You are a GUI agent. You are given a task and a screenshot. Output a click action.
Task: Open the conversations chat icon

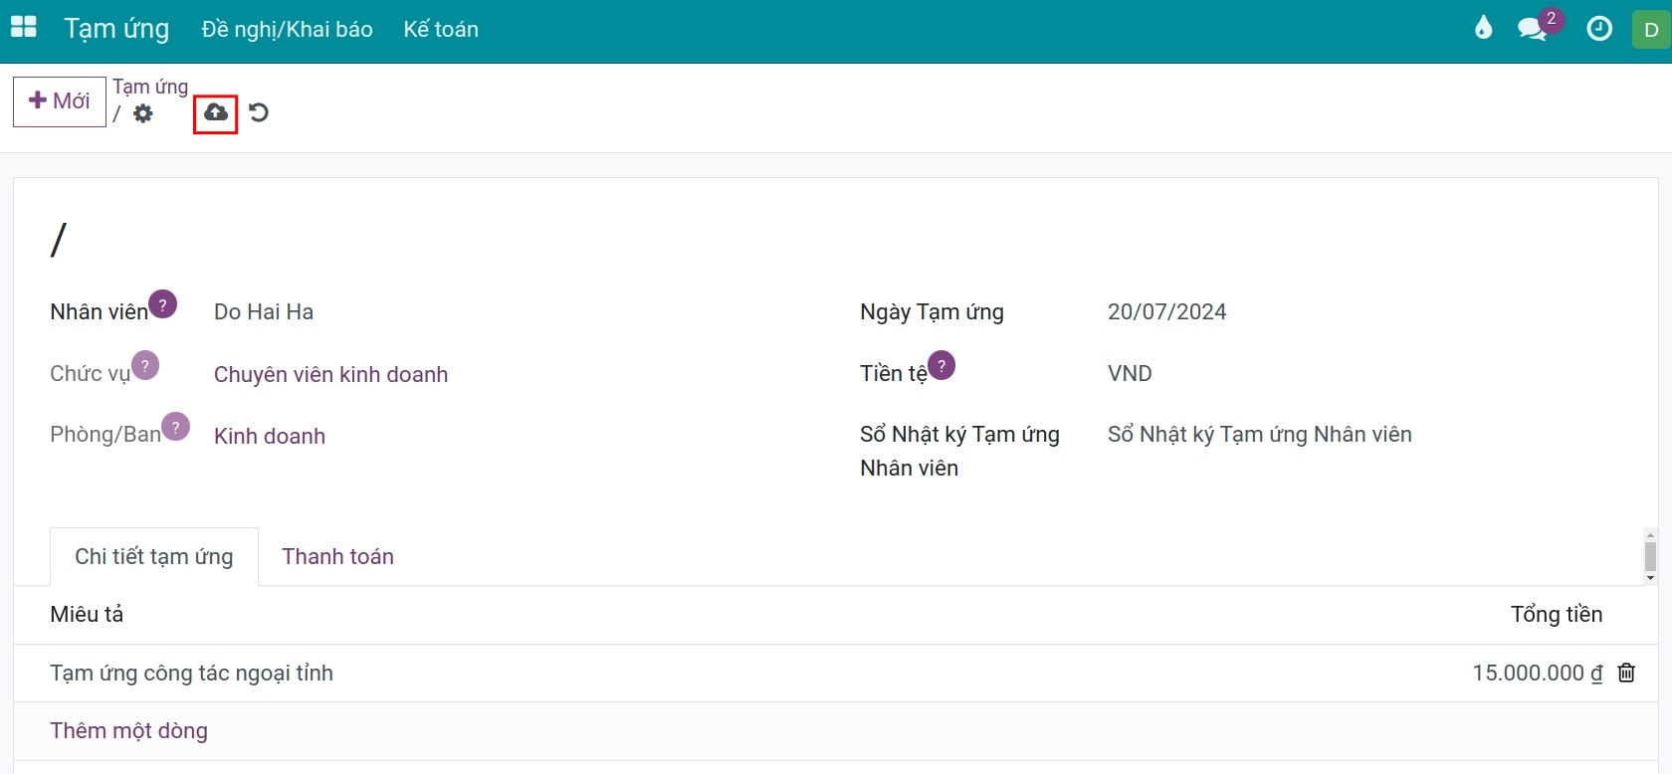click(1533, 29)
